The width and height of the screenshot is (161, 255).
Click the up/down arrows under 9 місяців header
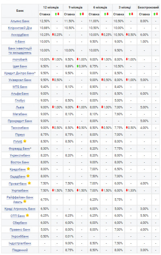pos(82,14)
